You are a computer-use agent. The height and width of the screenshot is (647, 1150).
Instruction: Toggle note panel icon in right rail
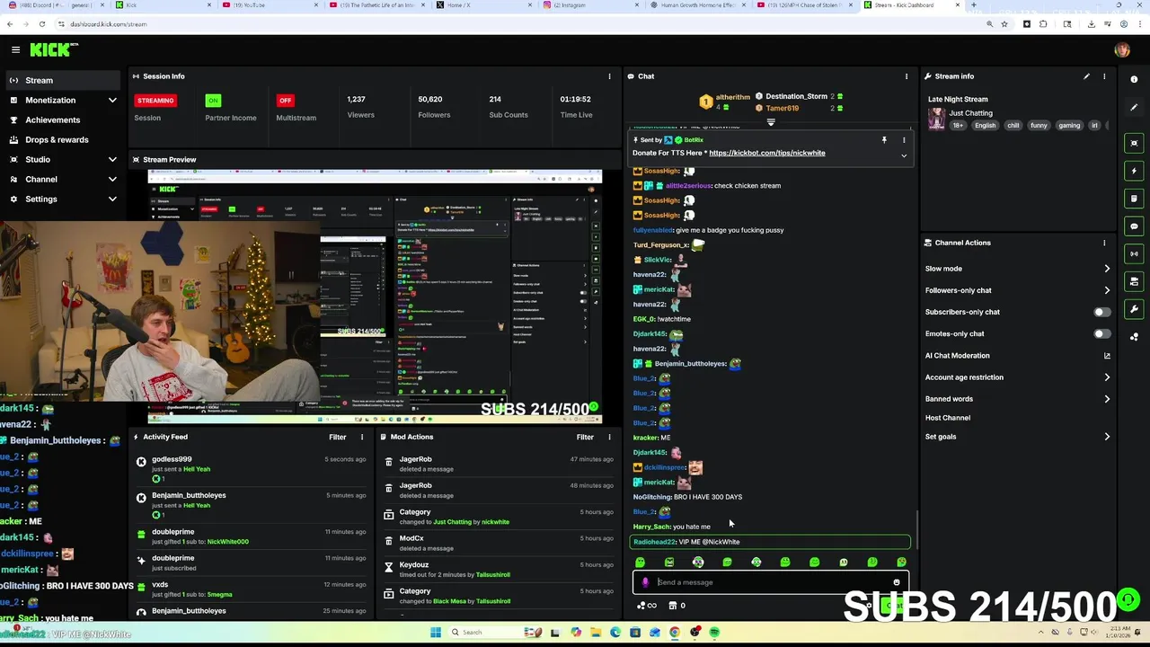click(1134, 199)
